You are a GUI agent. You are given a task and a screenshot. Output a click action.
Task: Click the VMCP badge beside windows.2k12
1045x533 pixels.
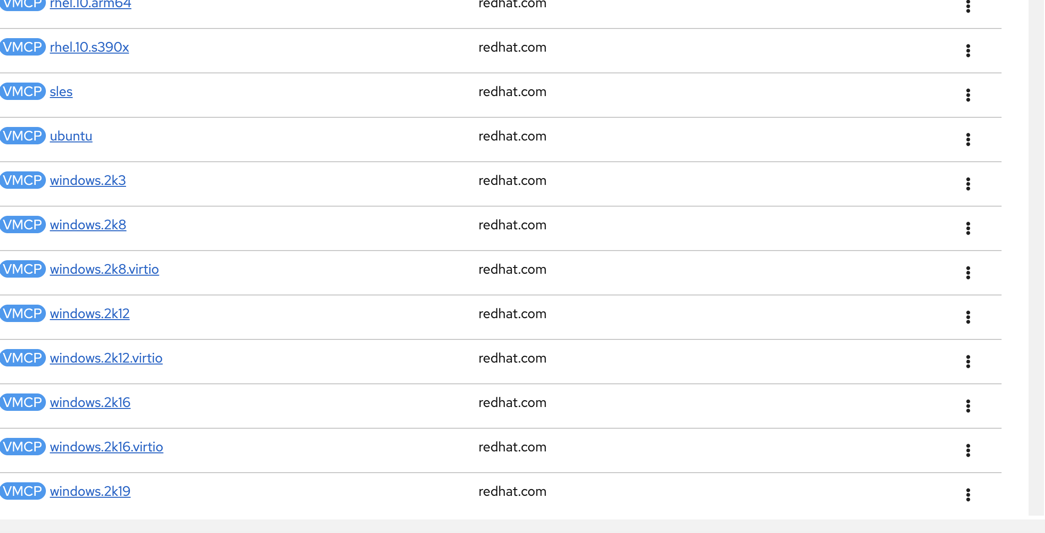click(23, 313)
